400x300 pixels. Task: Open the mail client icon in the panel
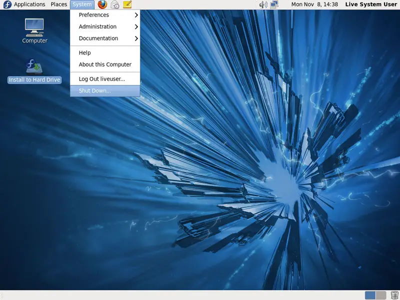(115, 4)
